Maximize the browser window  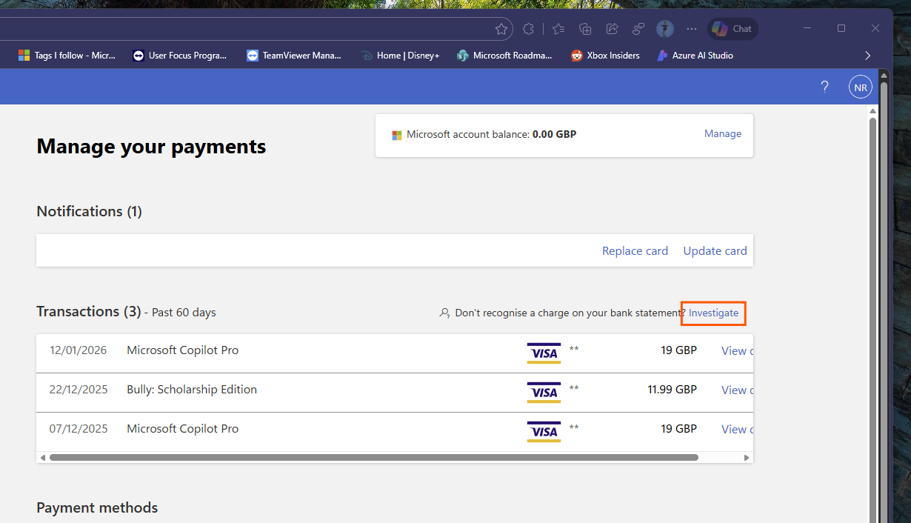(x=841, y=28)
